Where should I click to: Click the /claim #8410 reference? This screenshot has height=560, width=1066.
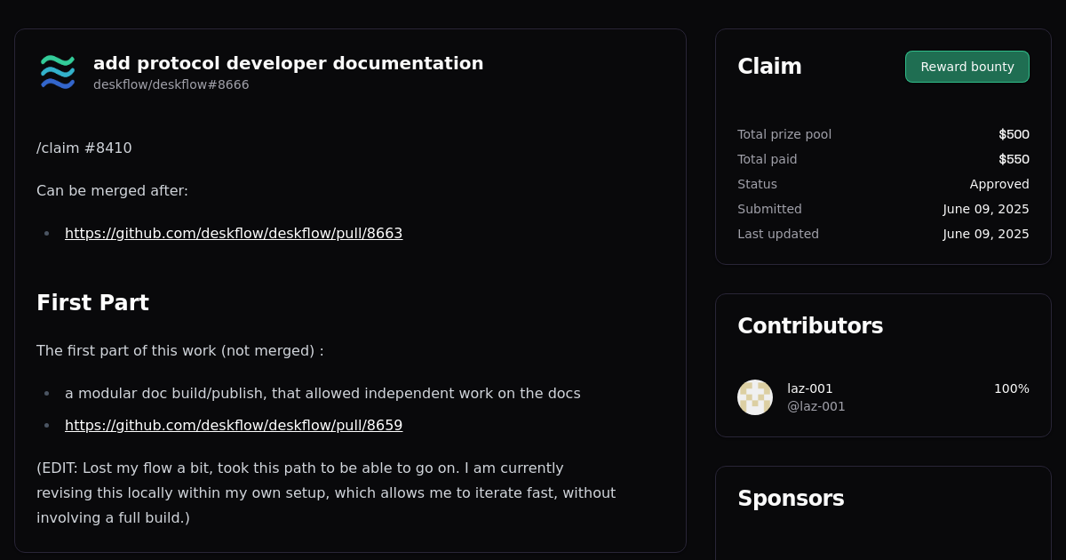[84, 148]
